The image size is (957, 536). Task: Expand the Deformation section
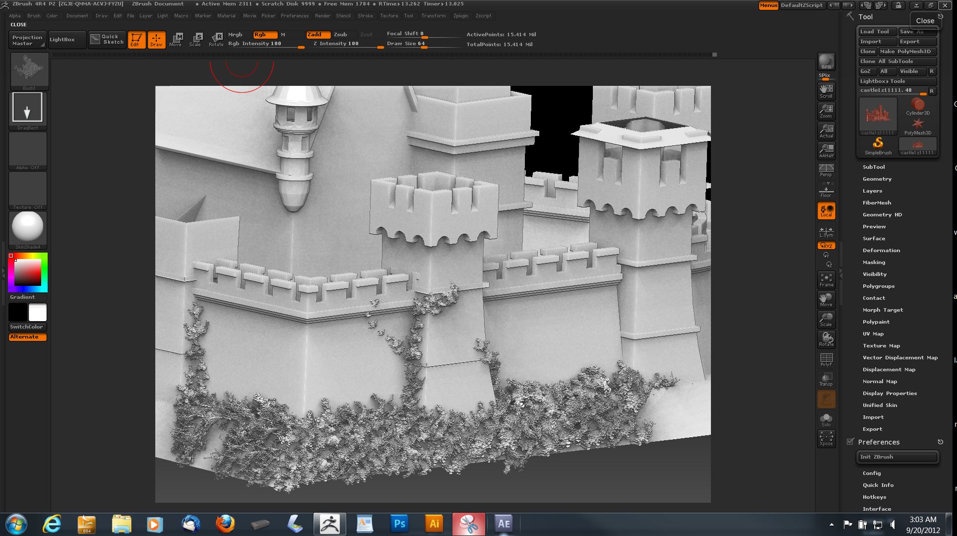[881, 250]
